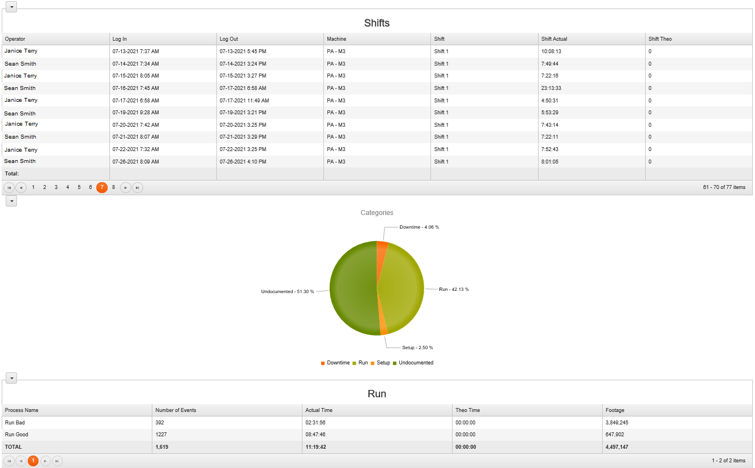Open the Run panel dropdown arrow

(x=11, y=378)
